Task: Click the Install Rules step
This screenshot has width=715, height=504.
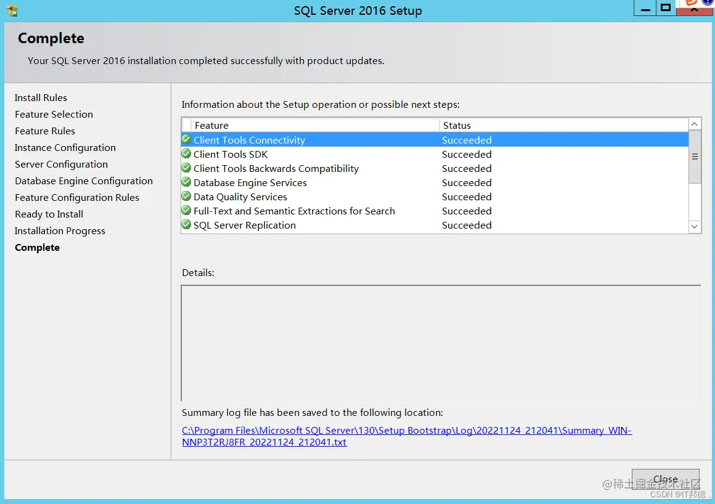Action: [x=41, y=97]
